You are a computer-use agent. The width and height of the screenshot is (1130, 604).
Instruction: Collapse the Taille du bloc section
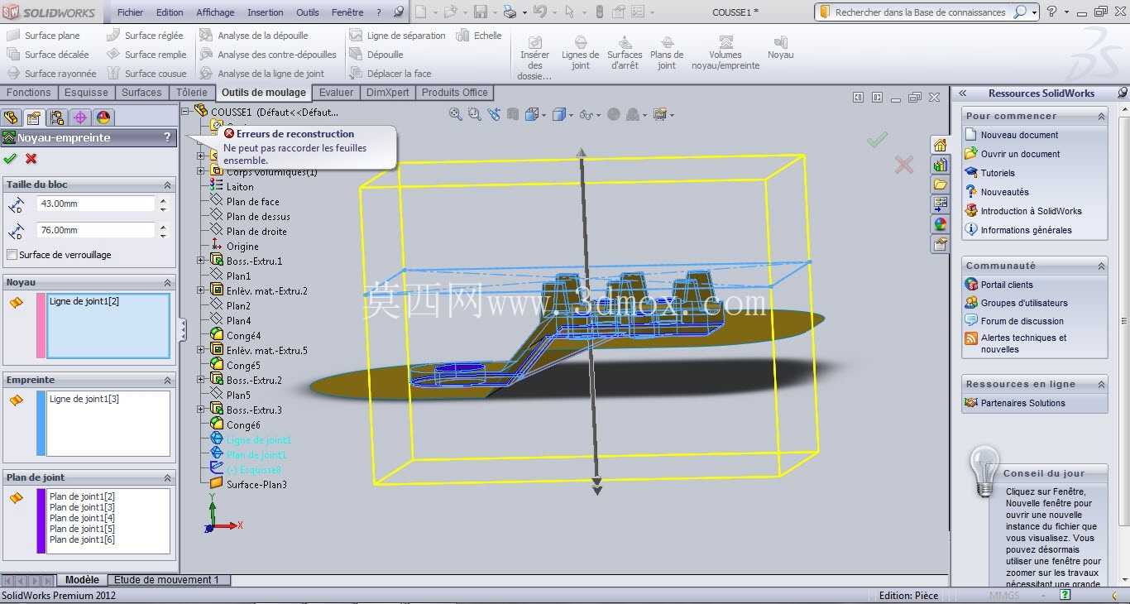pos(167,185)
